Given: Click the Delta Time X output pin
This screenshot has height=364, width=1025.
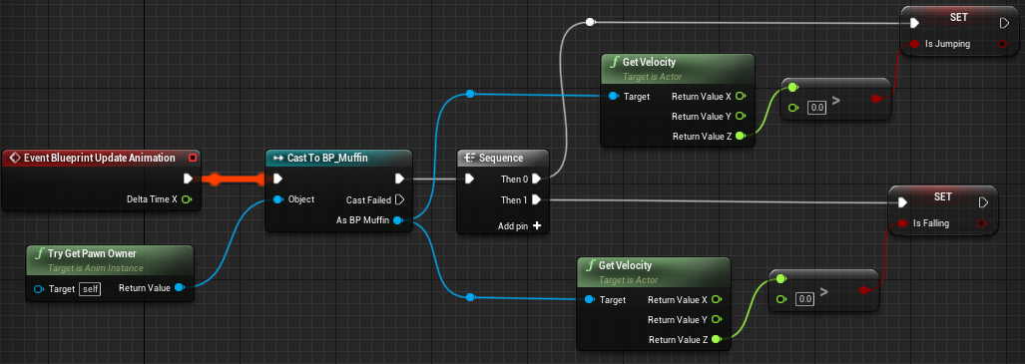Looking at the screenshot, I should coord(187,199).
